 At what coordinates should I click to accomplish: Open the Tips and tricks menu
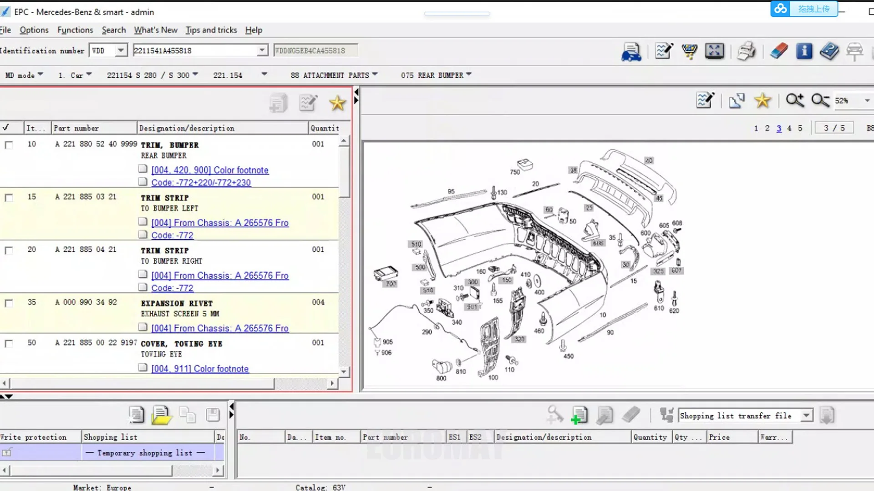tap(211, 30)
